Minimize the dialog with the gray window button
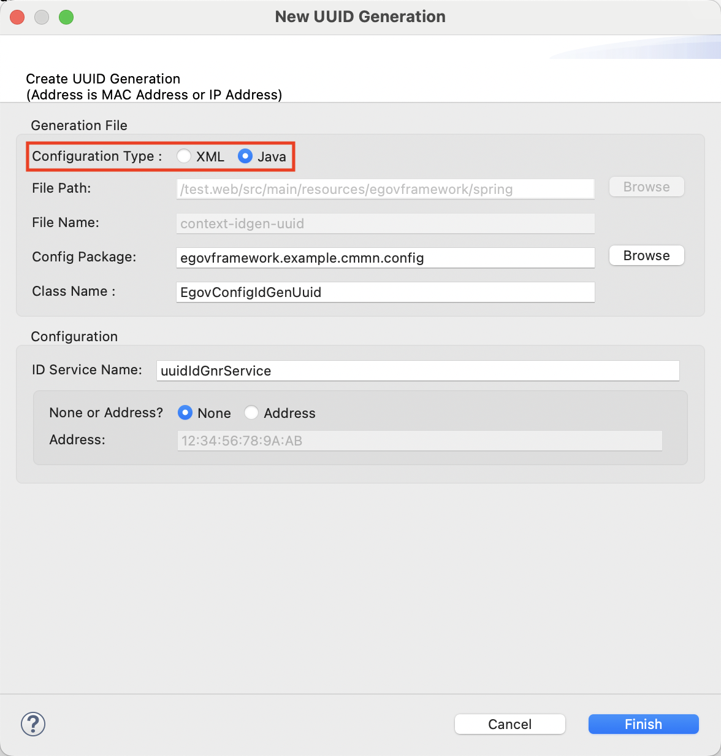 (x=42, y=17)
